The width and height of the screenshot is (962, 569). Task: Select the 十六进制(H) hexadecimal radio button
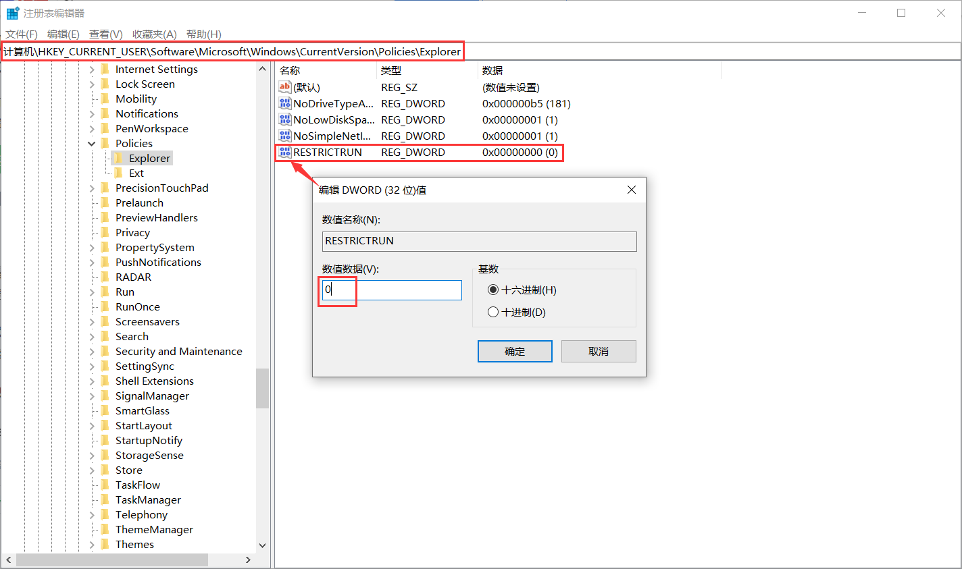pos(493,290)
